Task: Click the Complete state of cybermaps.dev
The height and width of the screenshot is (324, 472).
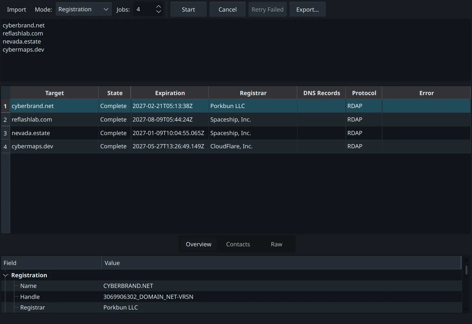Action: (115, 146)
